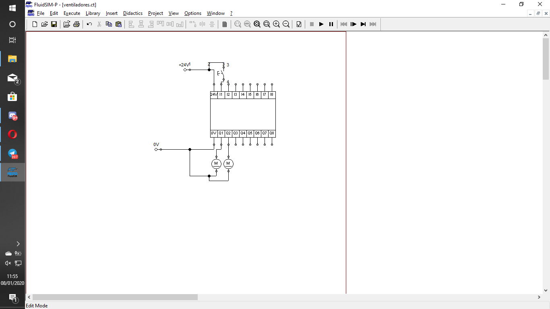Run simulation single step icon
This screenshot has width=550, height=309.
tap(354, 24)
